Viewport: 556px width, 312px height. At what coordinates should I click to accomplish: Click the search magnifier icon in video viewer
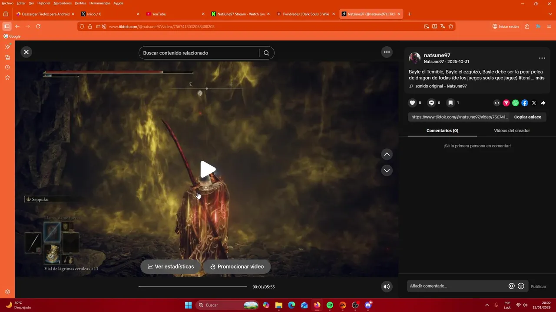[x=266, y=53]
